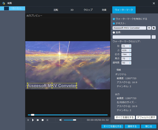Open watermark text color picker icon

point(154,28)
